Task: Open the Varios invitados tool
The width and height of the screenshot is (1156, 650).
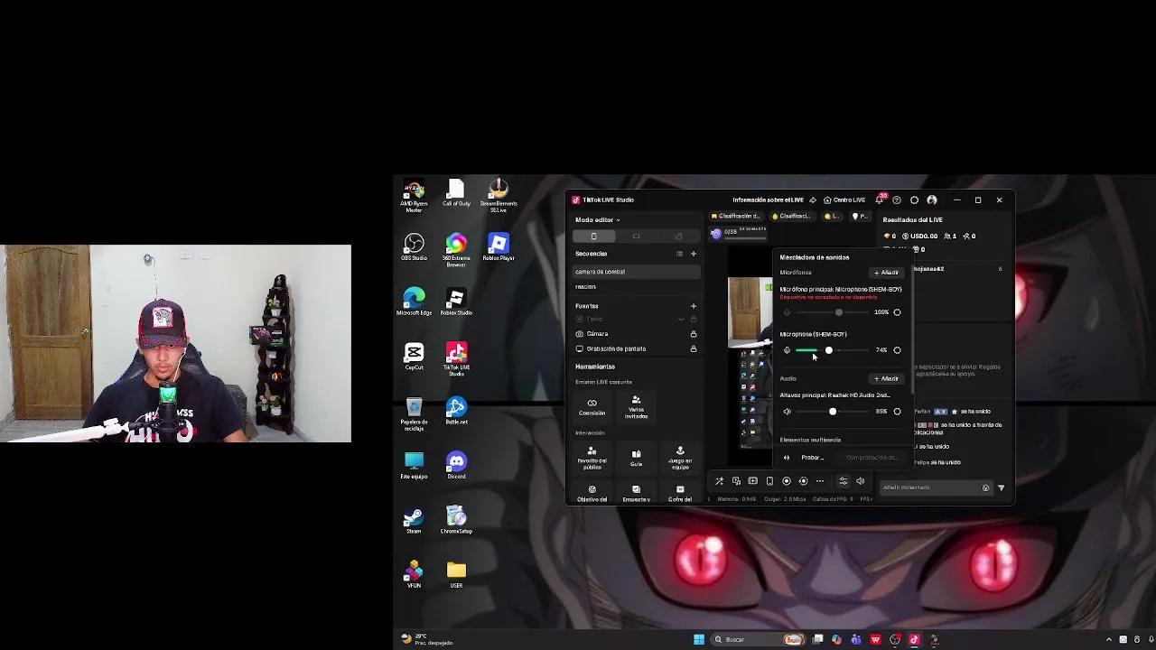Action: 636,407
